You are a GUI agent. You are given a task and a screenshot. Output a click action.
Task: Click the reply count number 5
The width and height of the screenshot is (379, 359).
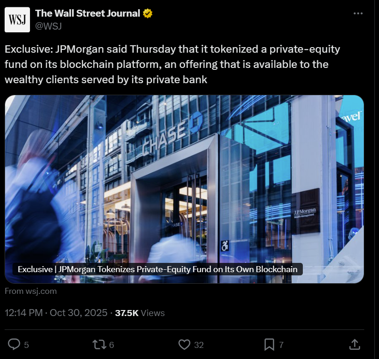tap(26, 344)
